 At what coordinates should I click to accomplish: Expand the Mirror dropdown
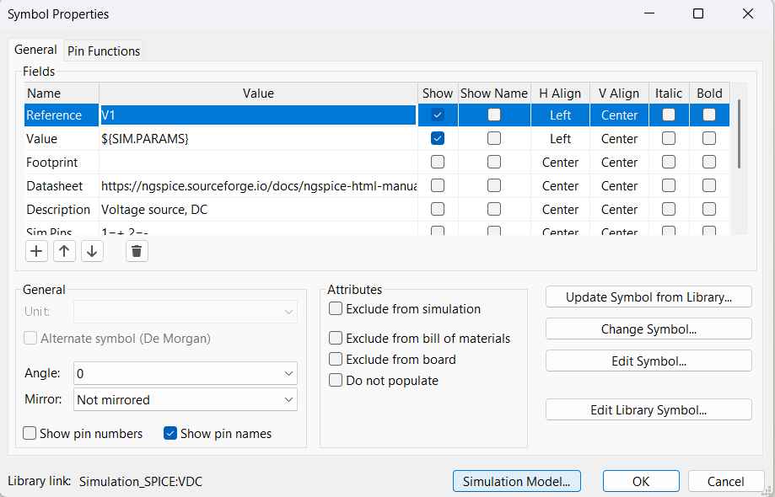pyautogui.click(x=186, y=400)
